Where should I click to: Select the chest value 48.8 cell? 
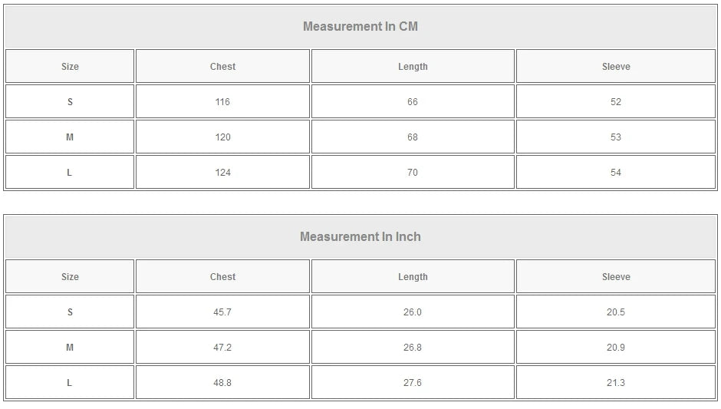coord(222,383)
